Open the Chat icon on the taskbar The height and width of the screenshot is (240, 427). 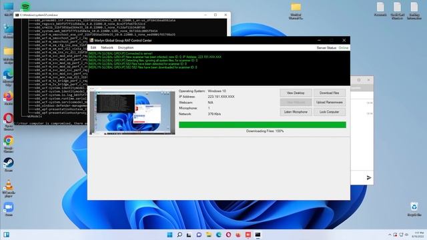(x=199, y=235)
